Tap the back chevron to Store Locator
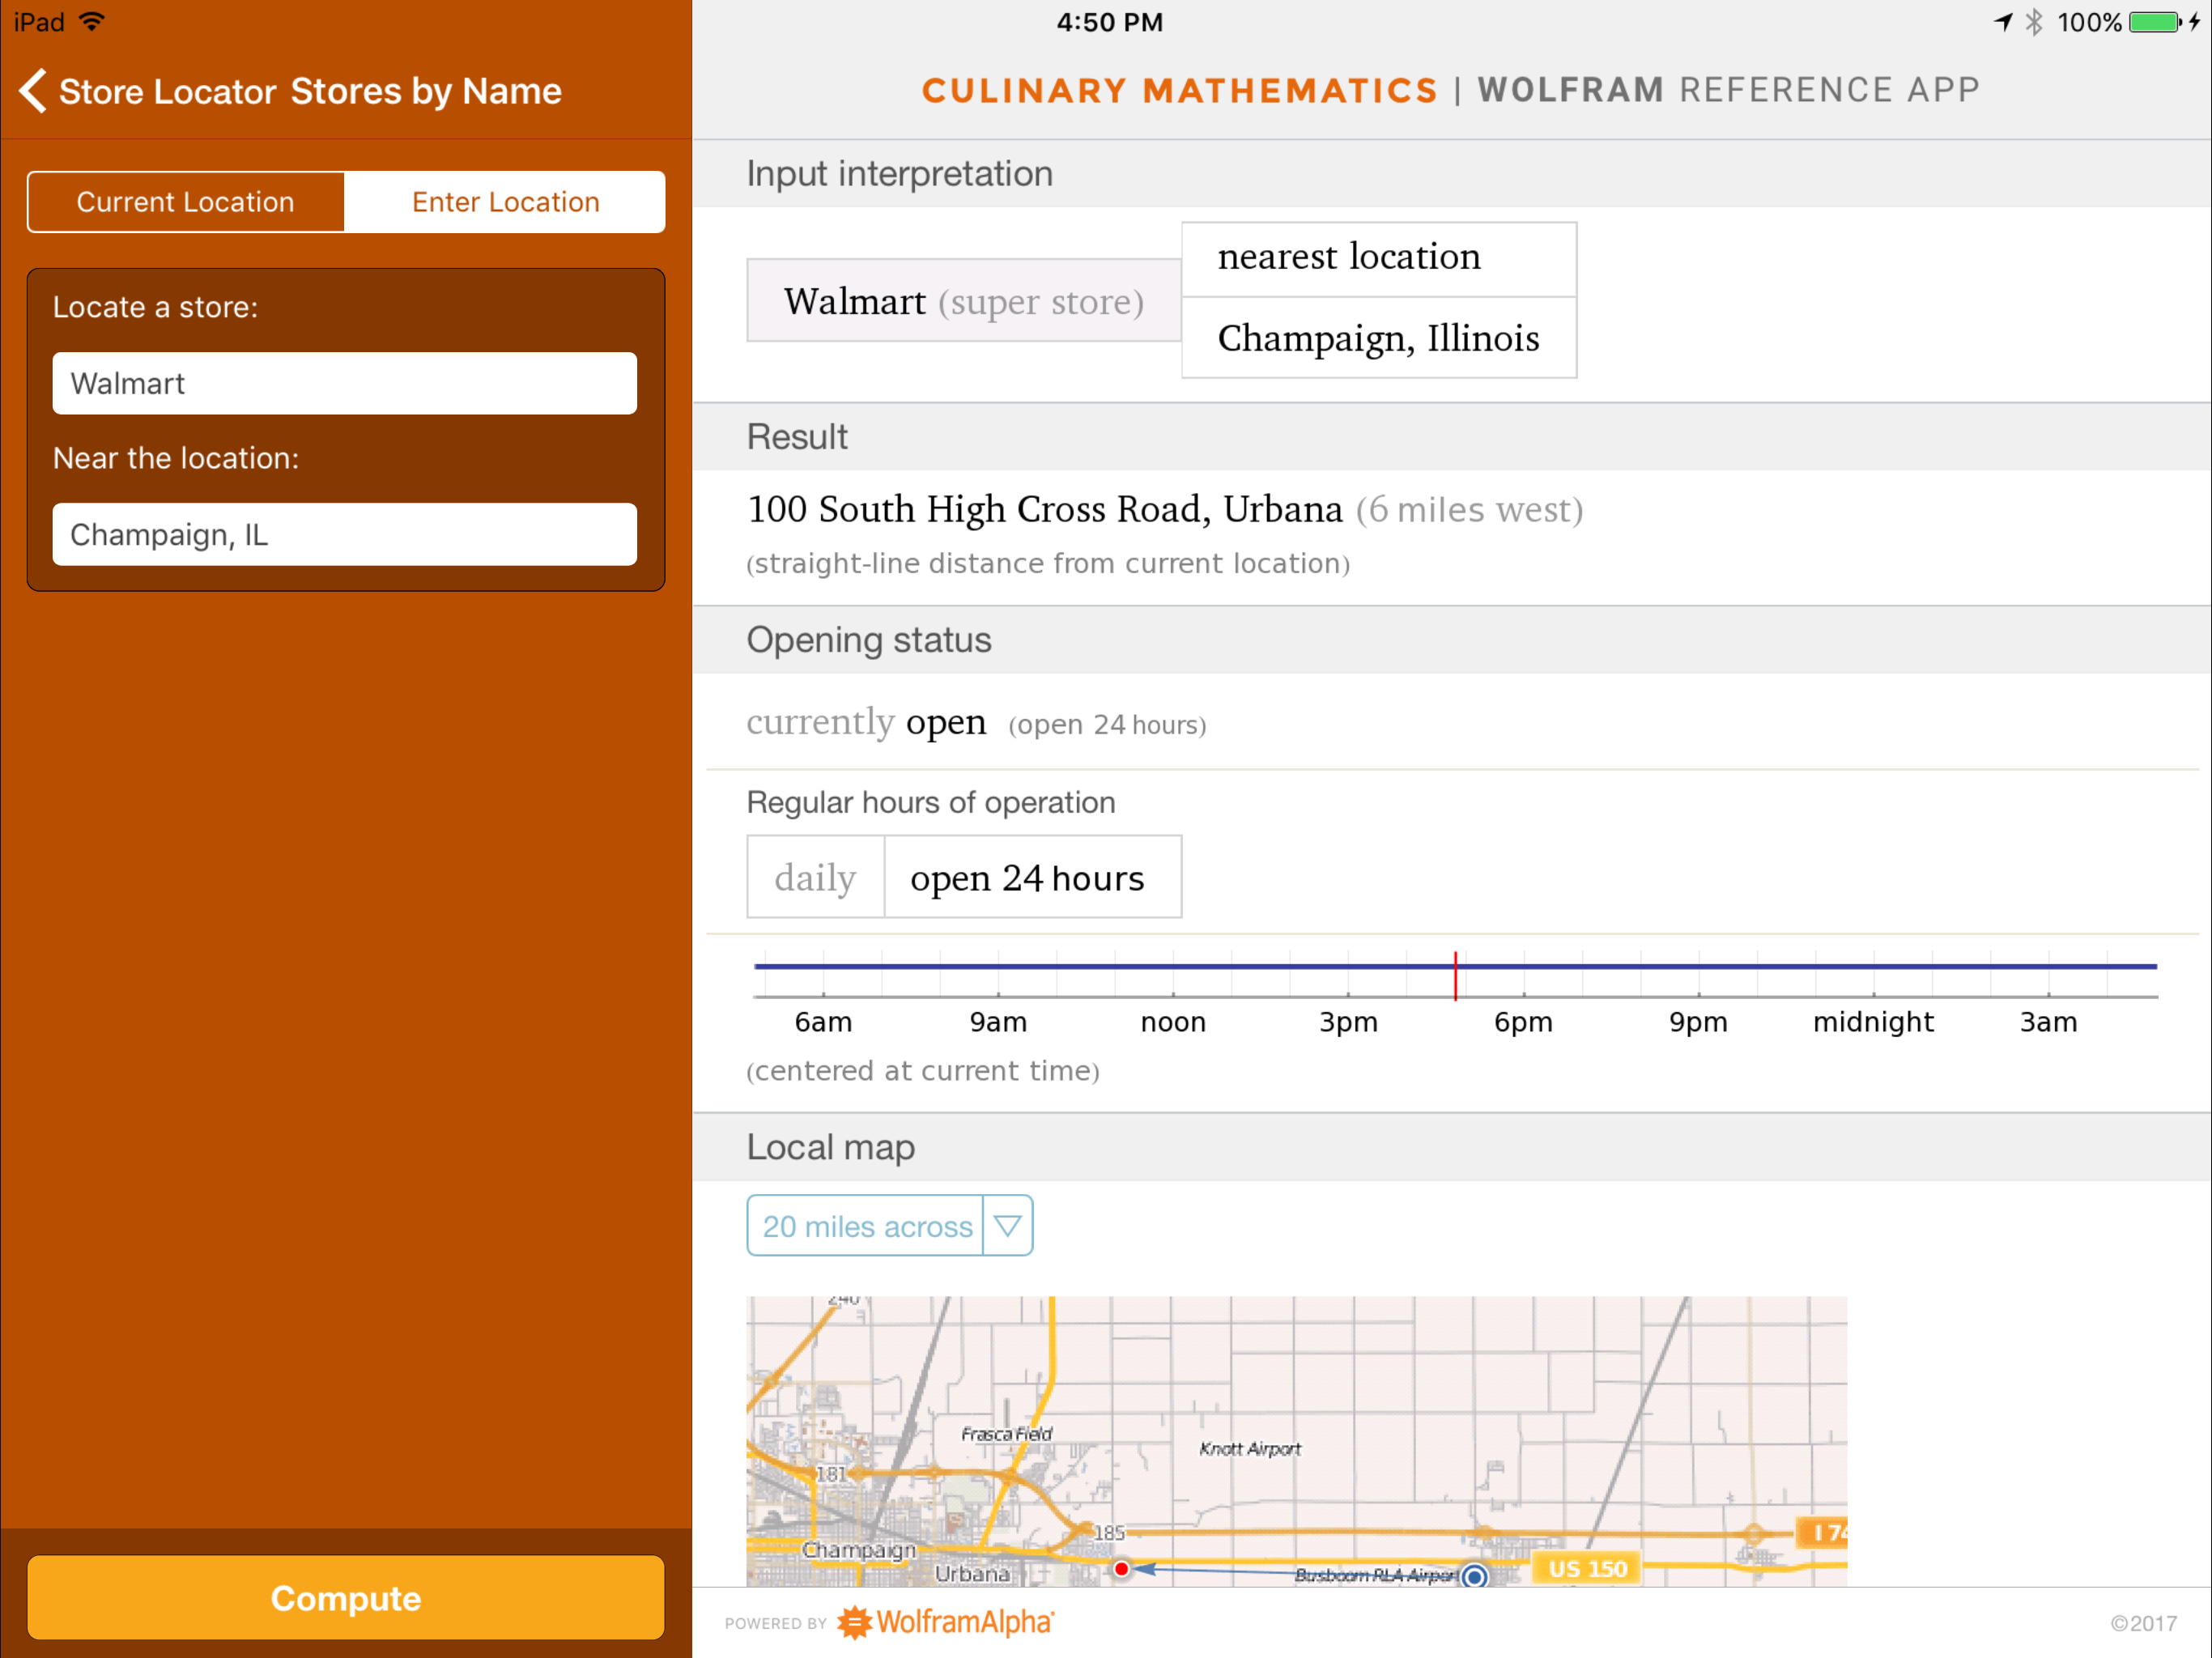Viewport: 2212px width, 1658px height. click(33, 91)
